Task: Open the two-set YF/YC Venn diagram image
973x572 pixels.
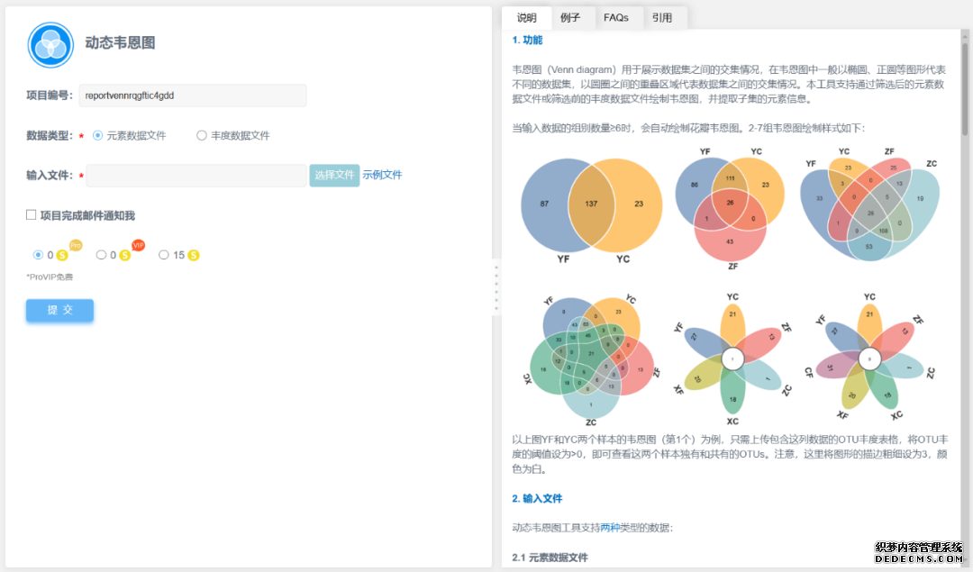Action: [588, 205]
